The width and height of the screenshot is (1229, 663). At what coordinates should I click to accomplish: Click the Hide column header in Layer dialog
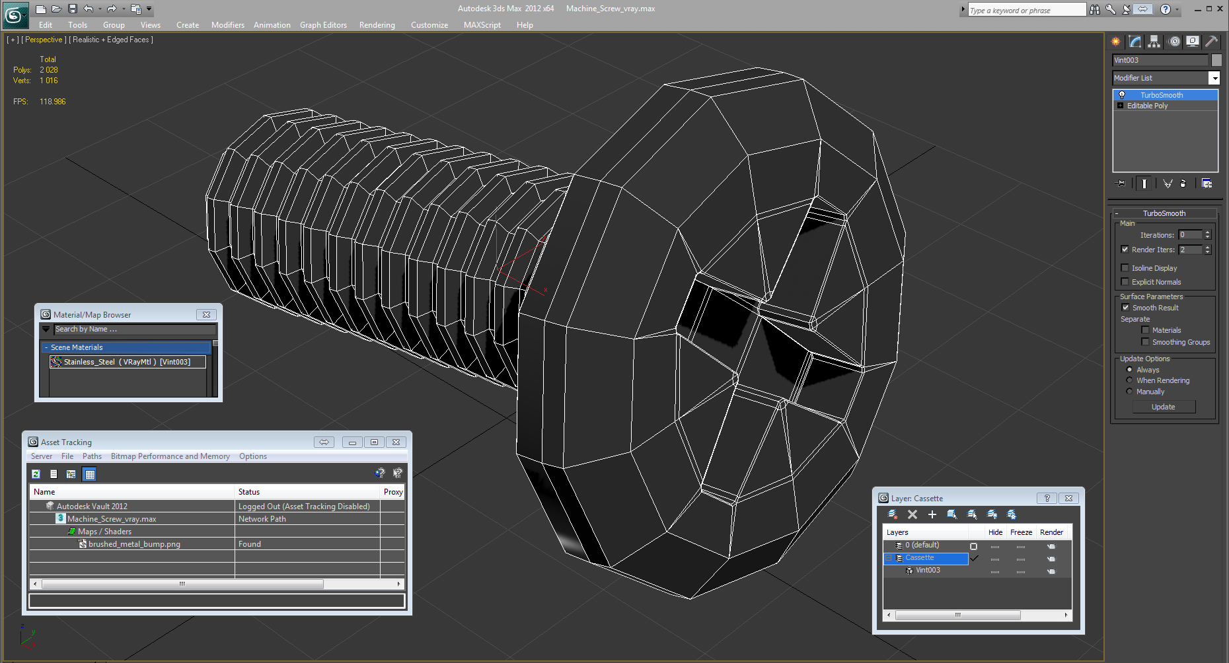995,532
